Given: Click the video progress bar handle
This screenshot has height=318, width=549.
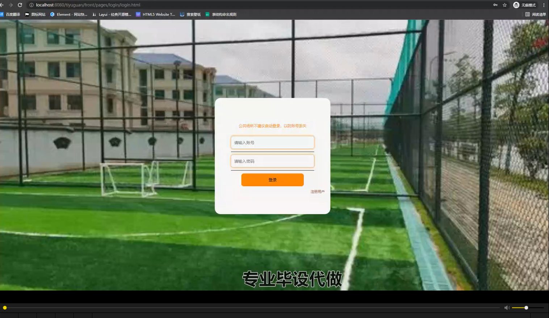Looking at the screenshot, I should tap(5, 308).
